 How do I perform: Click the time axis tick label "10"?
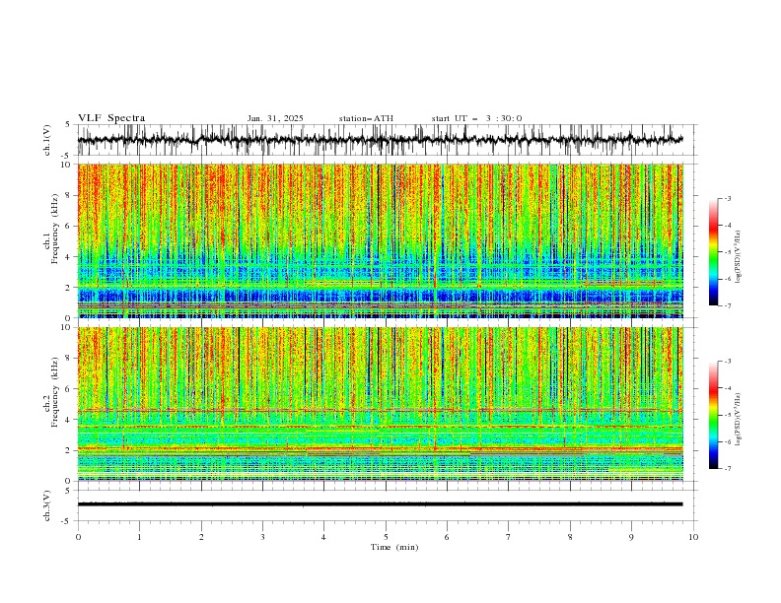click(x=693, y=537)
